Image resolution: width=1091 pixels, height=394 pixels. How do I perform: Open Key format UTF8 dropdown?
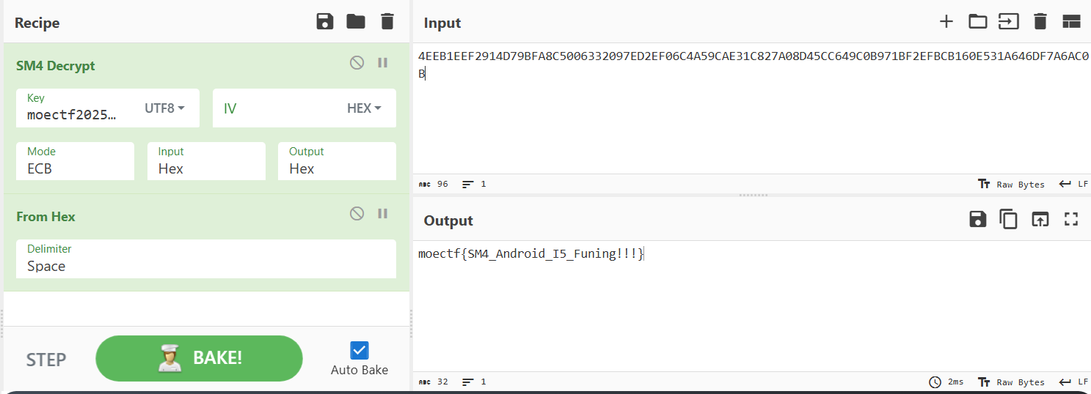[165, 108]
